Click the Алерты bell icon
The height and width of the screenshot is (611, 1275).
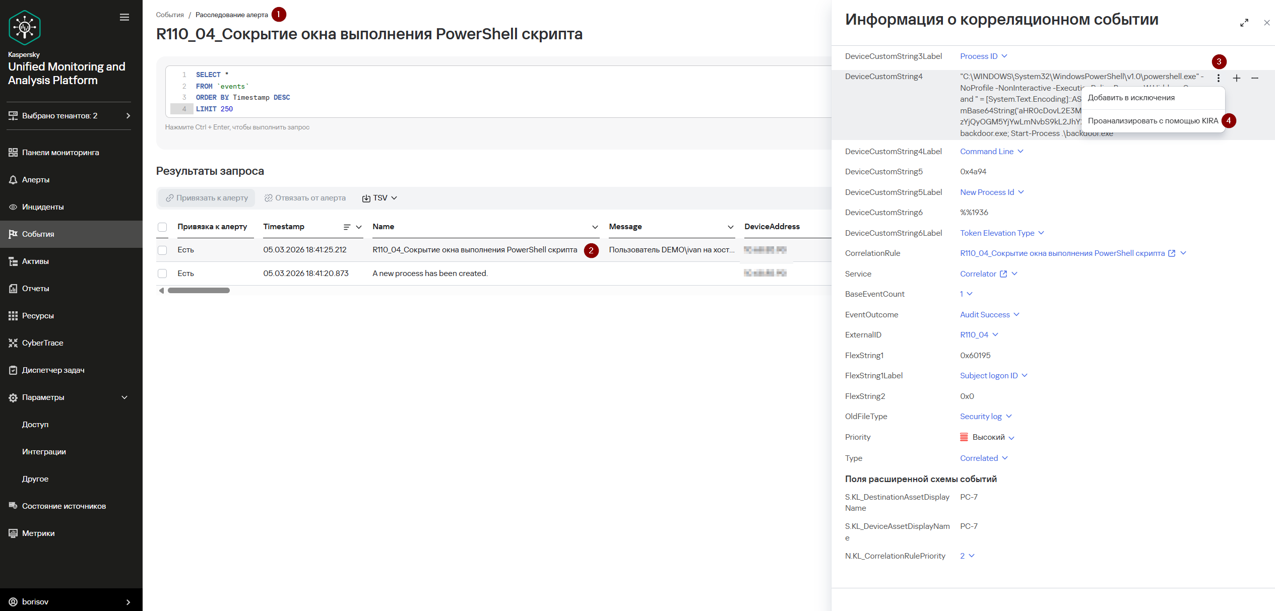point(13,180)
